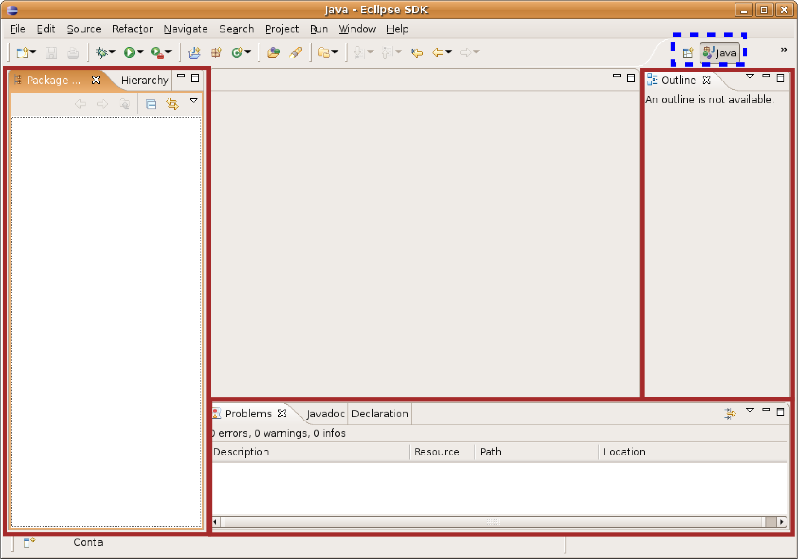Open the Run button dropdown arrow
Image resolution: width=798 pixels, height=559 pixels.
coord(140,52)
